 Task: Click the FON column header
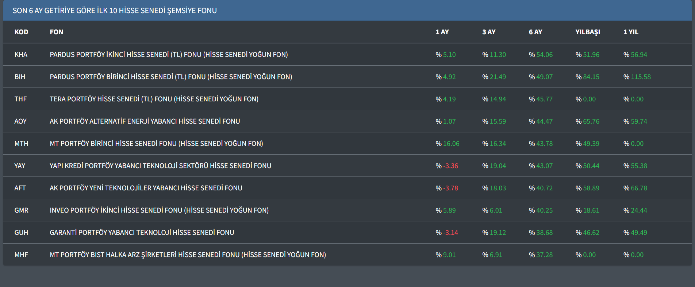[x=56, y=32]
